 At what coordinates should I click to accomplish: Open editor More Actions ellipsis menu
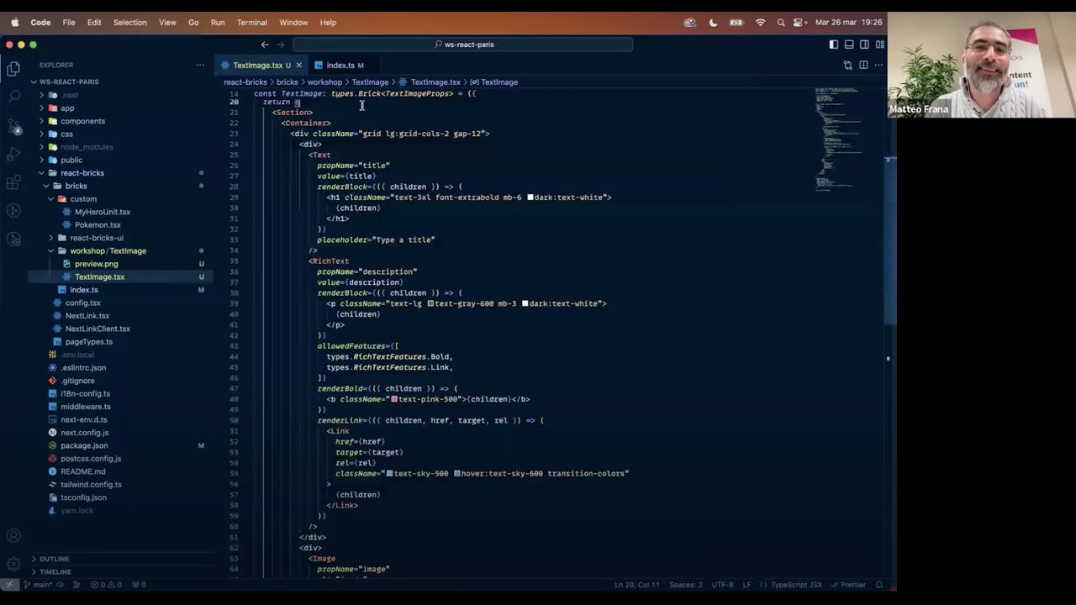tap(878, 65)
